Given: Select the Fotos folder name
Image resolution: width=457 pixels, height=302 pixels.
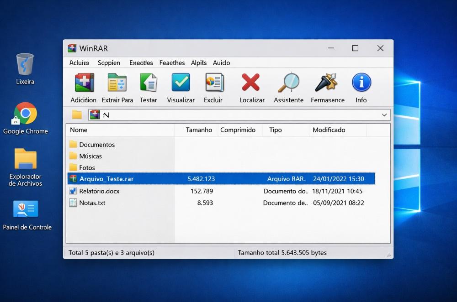Looking at the screenshot, I should pyautogui.click(x=87, y=167).
